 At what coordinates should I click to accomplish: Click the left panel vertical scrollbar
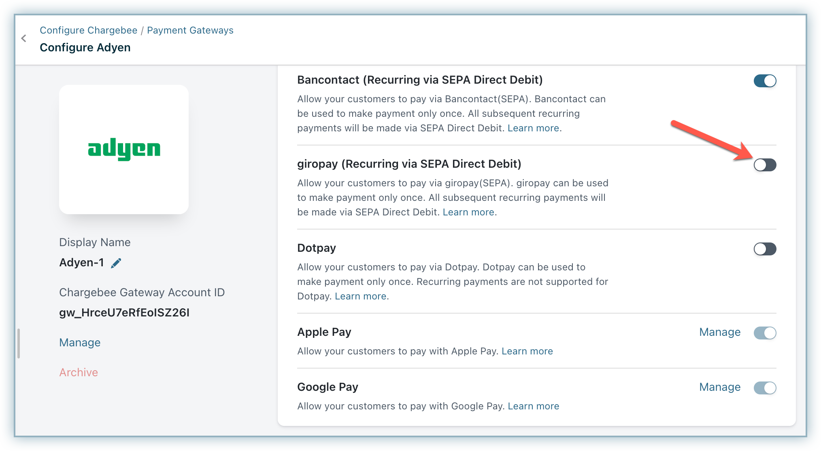pos(19,344)
